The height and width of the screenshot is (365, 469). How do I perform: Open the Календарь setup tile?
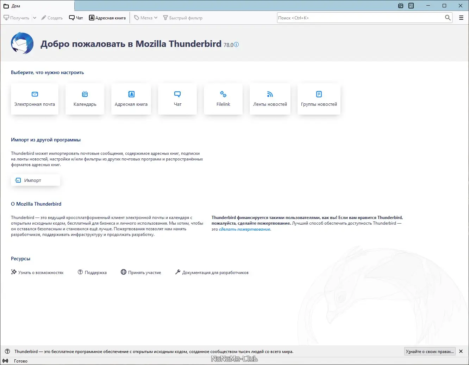pos(85,99)
